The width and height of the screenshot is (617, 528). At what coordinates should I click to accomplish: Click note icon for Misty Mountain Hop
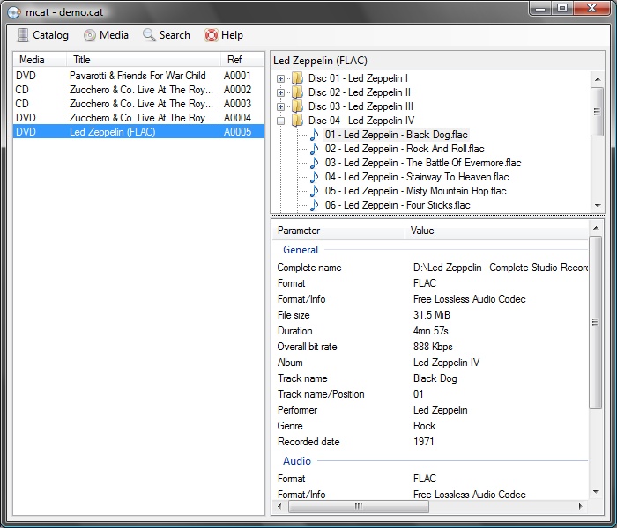[x=315, y=191]
